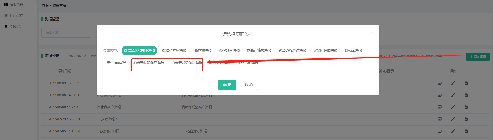The width and height of the screenshot is (493, 140).
Task: Edit the poster added 2022-08-09 15:29:35
Action: pos(453,83)
